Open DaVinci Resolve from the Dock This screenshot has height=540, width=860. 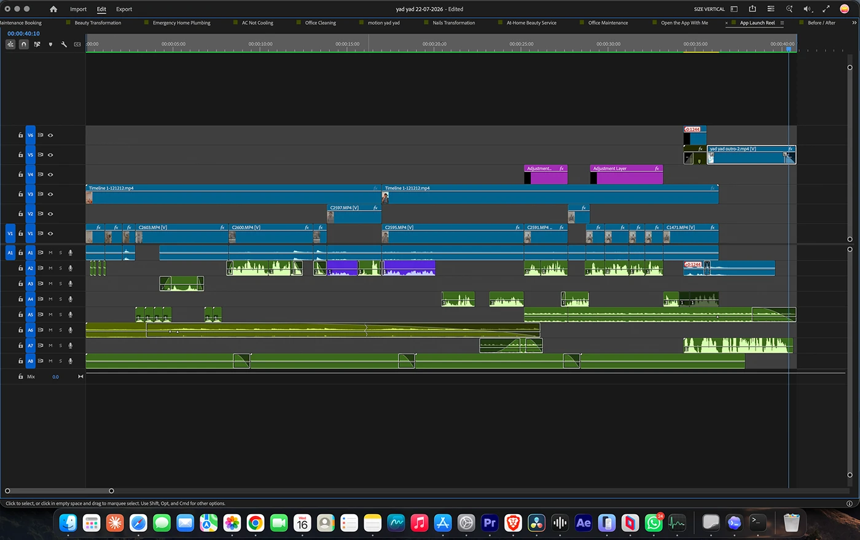(536, 523)
